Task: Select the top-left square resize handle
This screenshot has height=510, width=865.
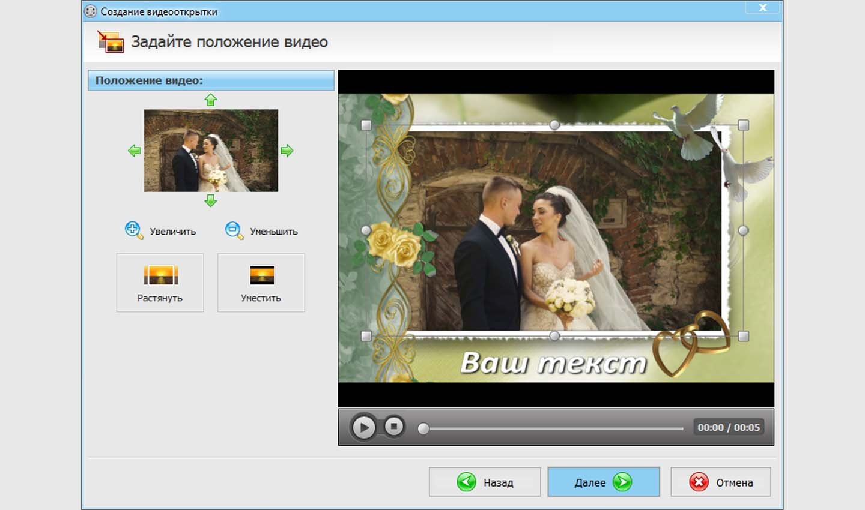Action: coord(366,125)
